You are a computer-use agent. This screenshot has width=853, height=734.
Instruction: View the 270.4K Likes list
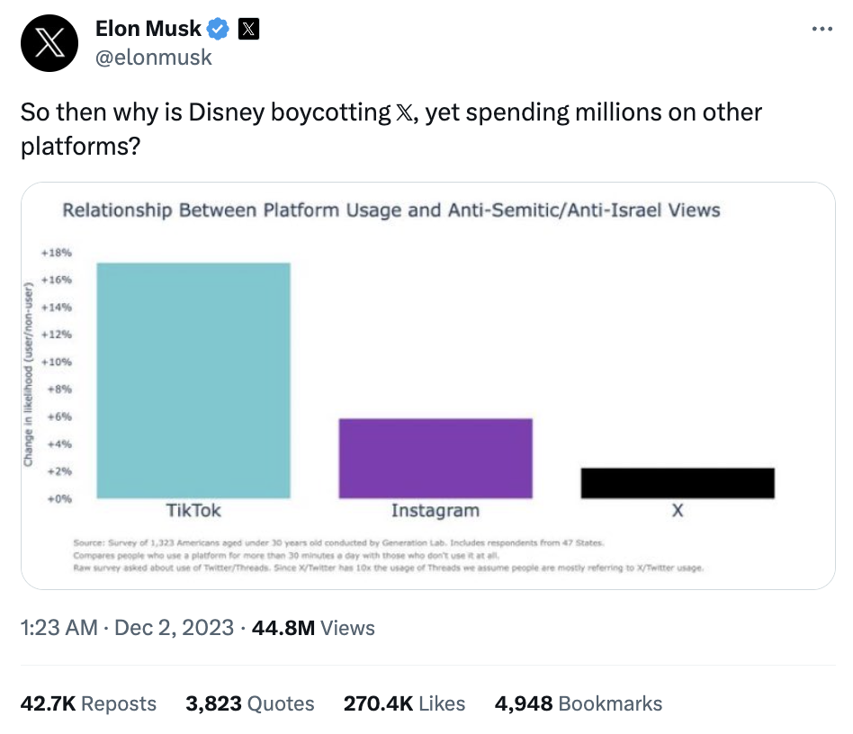click(x=404, y=703)
